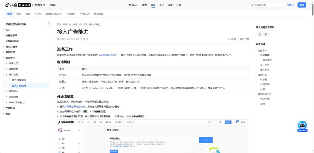Expand the 入门 tree section
Screen dimensions: 314x153
(3, 30)
